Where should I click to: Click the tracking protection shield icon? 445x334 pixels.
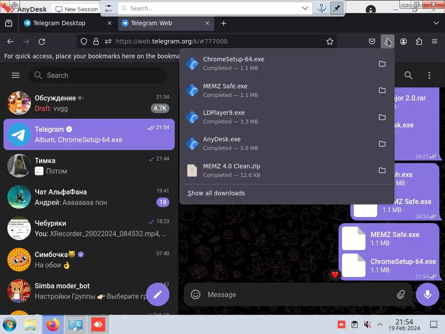pos(84,41)
